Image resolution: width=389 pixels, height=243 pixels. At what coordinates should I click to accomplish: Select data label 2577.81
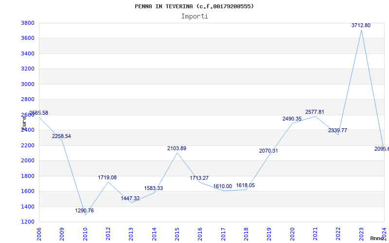(315, 112)
